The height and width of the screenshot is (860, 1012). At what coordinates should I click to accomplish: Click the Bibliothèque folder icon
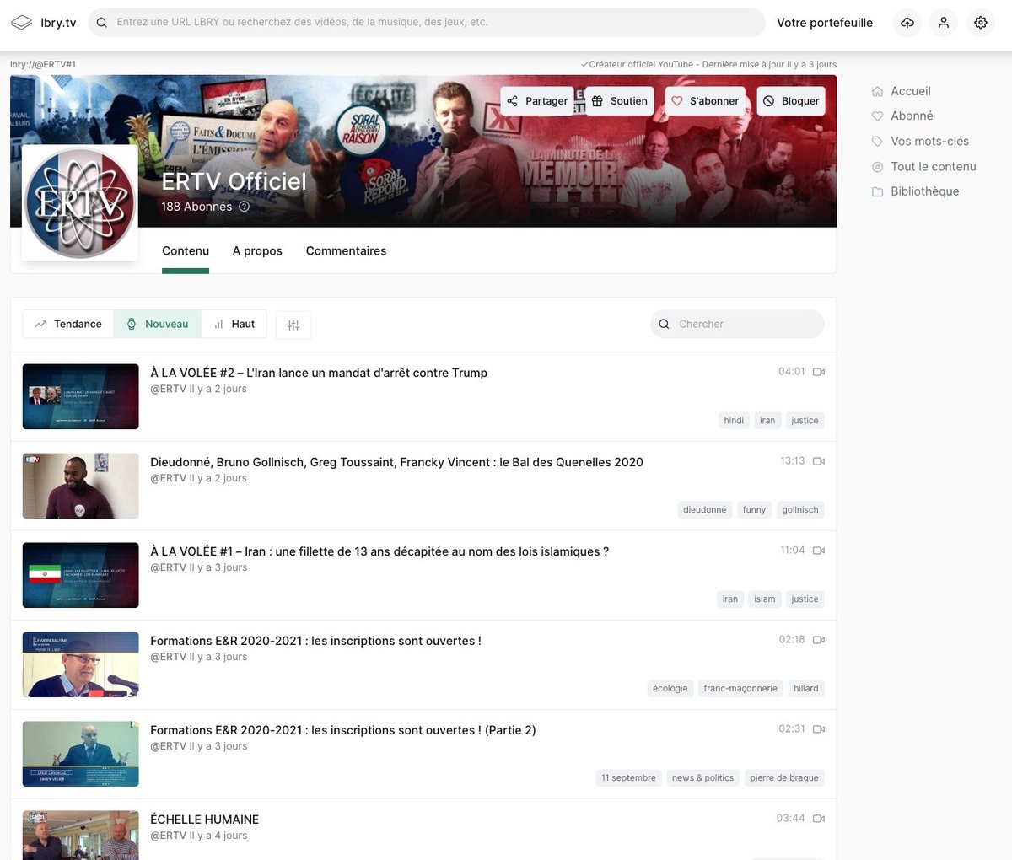coord(878,191)
